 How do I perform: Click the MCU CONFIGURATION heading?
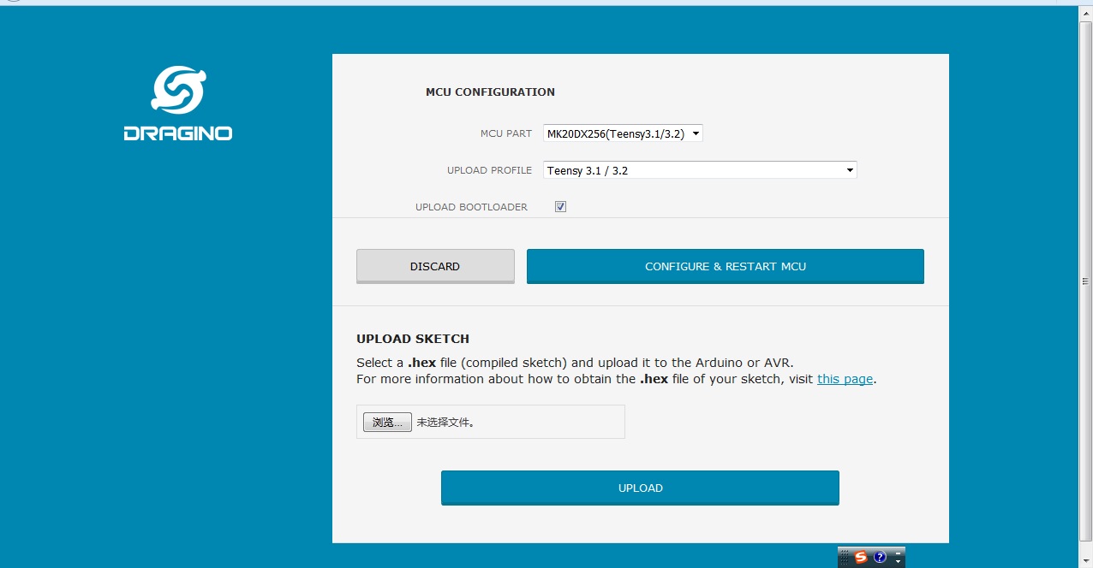490,92
